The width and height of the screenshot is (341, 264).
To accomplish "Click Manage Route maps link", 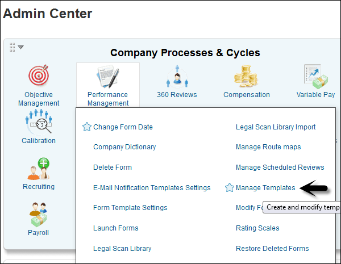I will [268, 147].
